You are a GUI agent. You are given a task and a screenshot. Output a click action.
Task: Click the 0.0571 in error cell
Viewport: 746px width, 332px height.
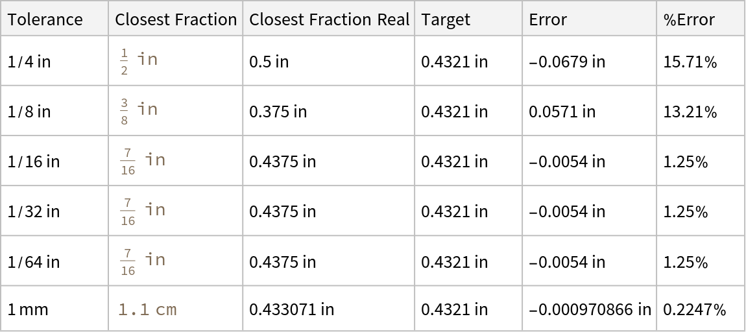tap(562, 112)
